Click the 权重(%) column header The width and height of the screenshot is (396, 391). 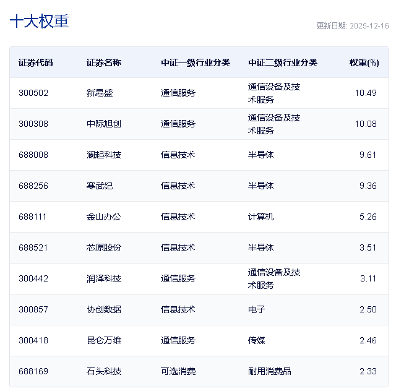click(x=364, y=62)
